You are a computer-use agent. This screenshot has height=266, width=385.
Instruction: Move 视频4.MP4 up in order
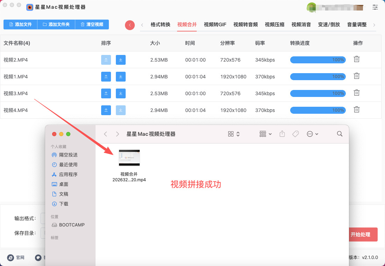tap(106, 110)
